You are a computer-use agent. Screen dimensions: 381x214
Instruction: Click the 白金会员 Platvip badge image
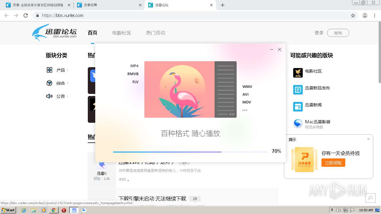[x=305, y=160]
